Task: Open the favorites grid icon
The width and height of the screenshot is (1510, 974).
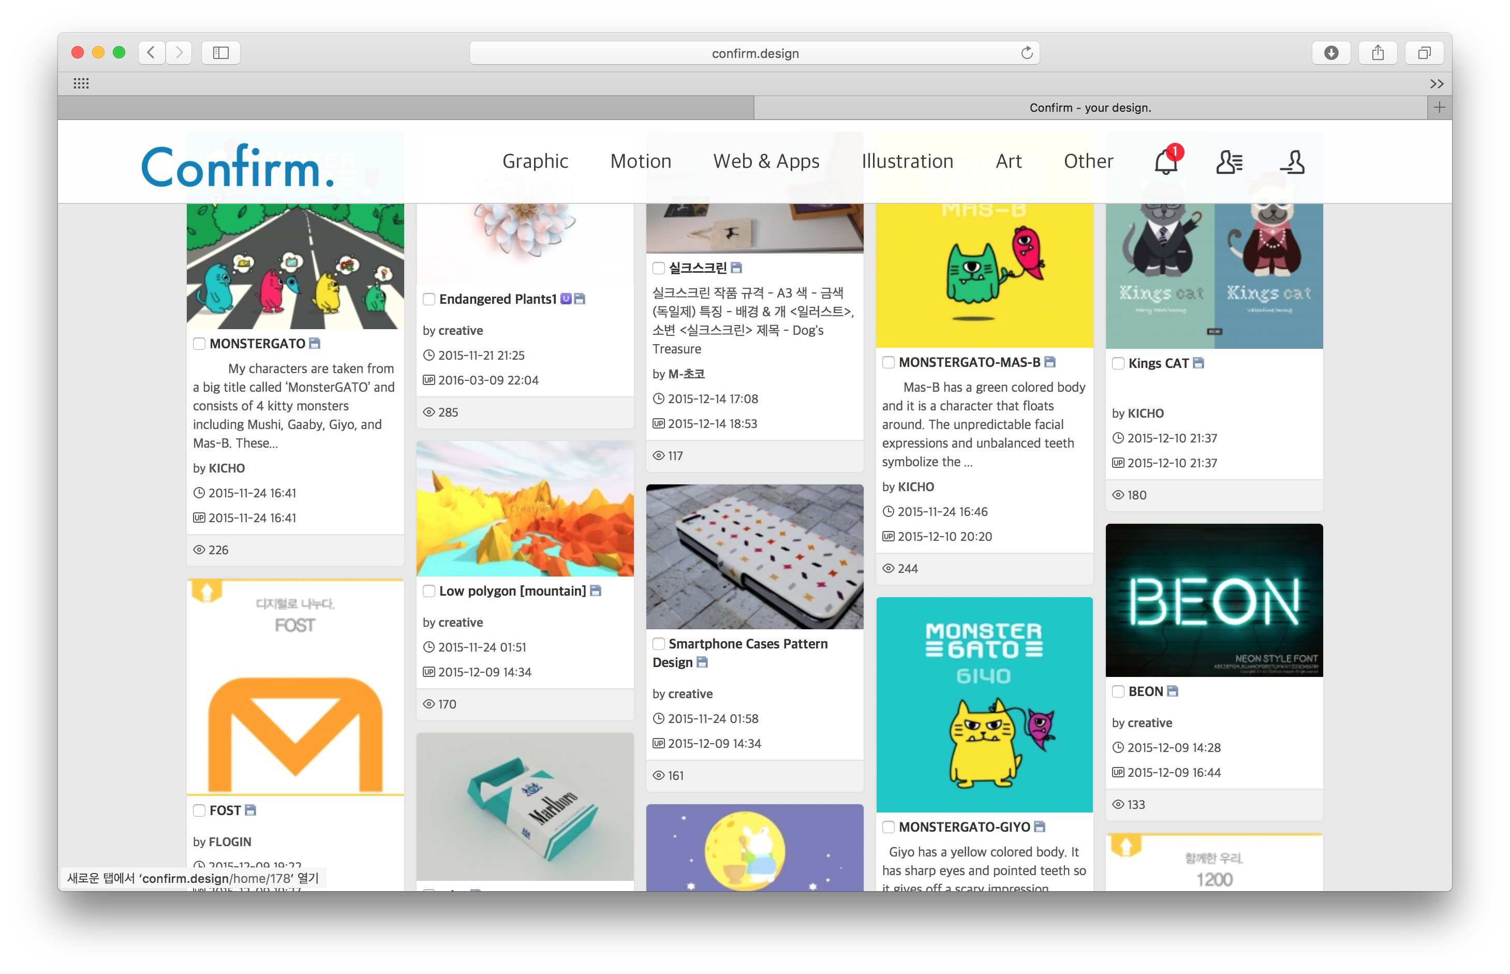Action: [x=81, y=83]
